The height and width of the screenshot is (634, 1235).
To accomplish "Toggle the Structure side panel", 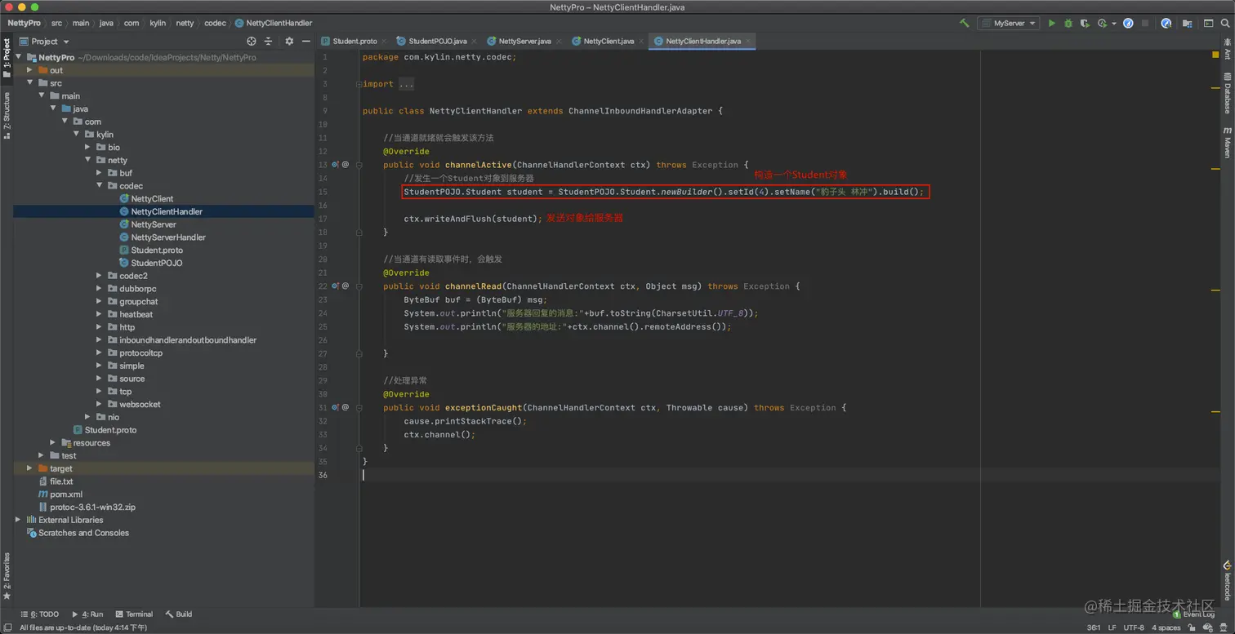I will 7,116.
